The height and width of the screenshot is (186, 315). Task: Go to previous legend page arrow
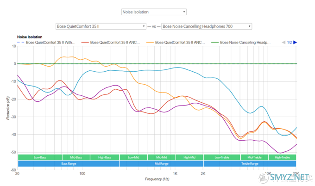click(x=283, y=43)
